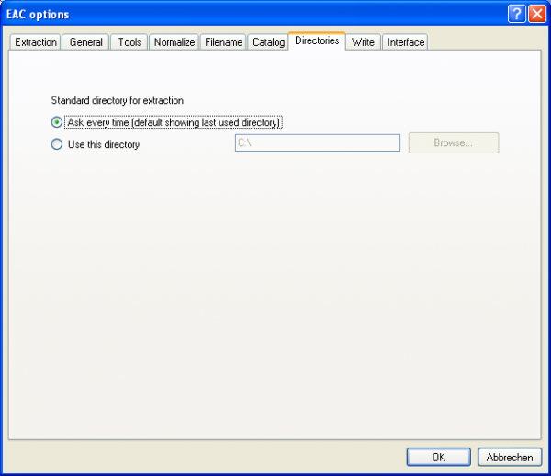Image resolution: width=551 pixels, height=476 pixels.
Task: Click the 'EAC options' title bar
Action: (230, 14)
